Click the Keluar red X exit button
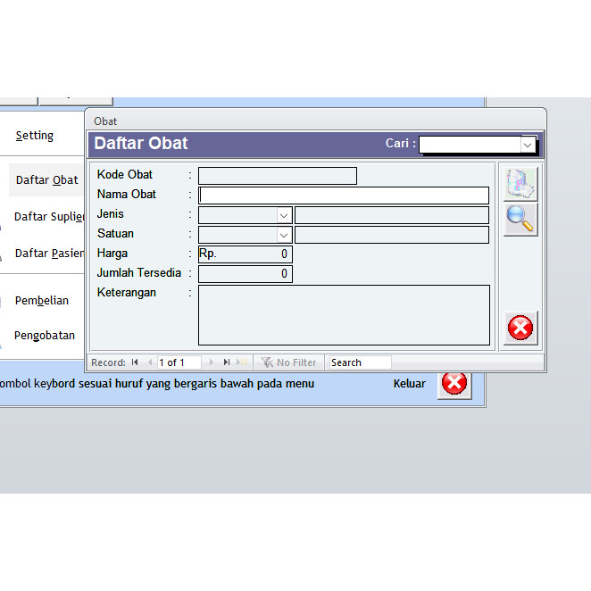Screen dimensions: 591x591 coord(454,384)
